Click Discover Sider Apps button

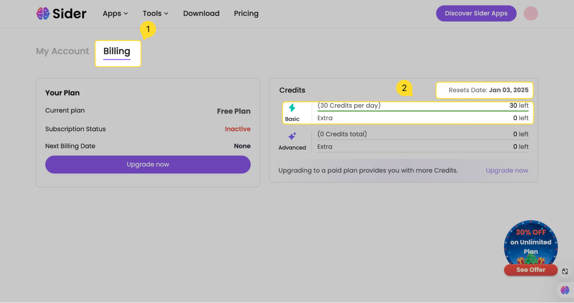476,13
